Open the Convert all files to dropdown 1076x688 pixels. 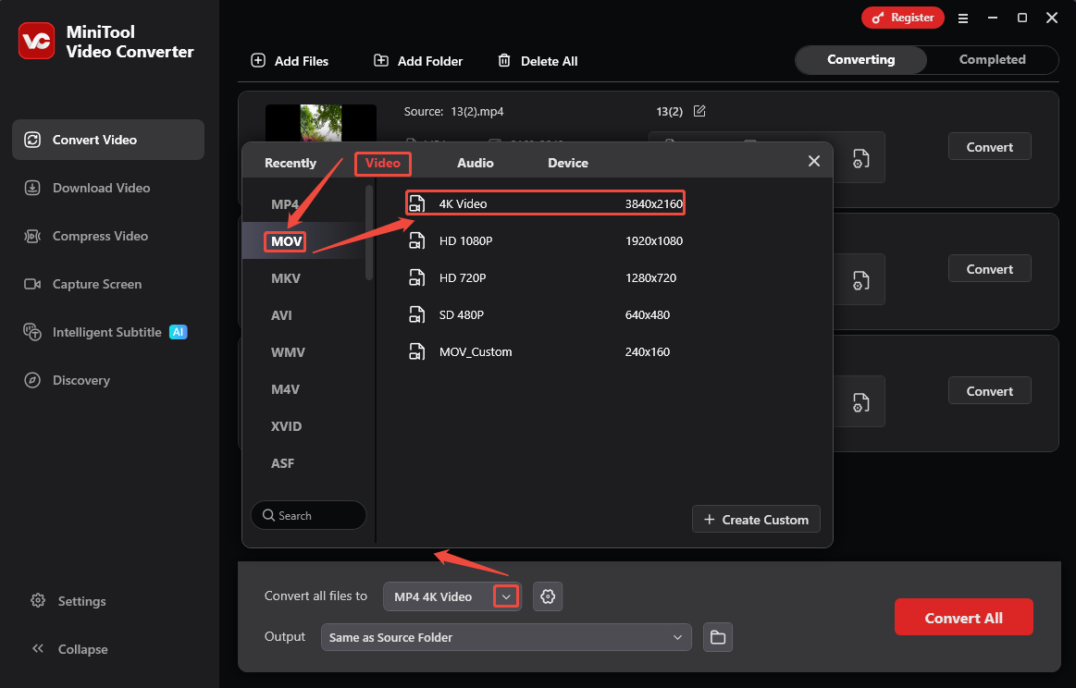pyautogui.click(x=505, y=596)
